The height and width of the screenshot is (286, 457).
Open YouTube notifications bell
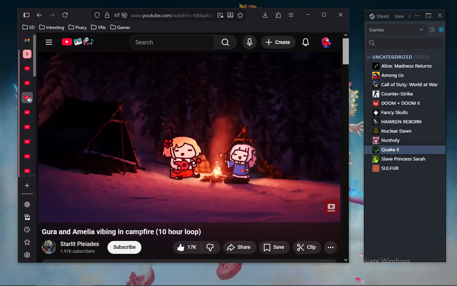pyautogui.click(x=305, y=42)
